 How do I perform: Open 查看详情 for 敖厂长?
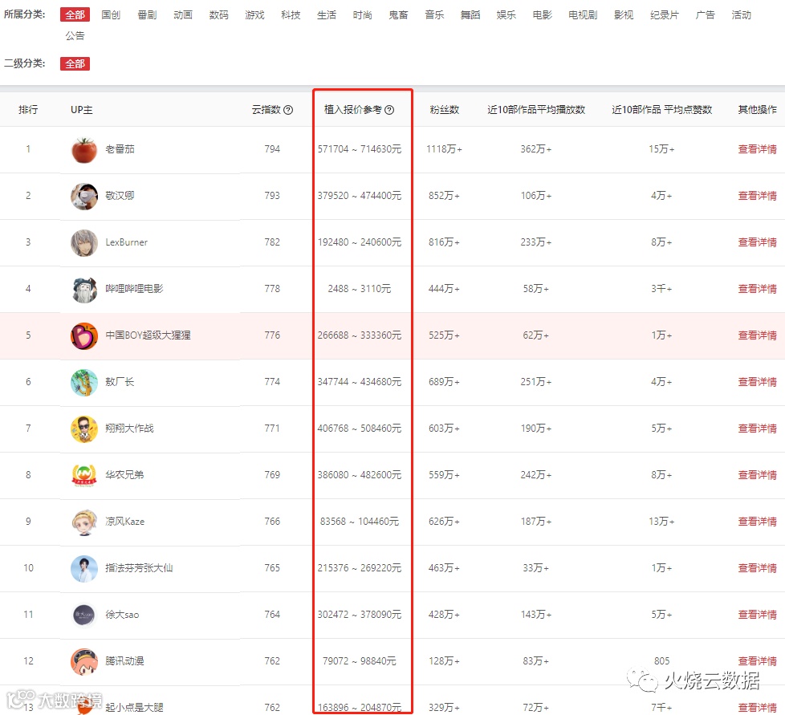(757, 382)
